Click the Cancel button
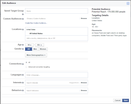Viewport: 131px width, 104px height. tap(118, 100)
